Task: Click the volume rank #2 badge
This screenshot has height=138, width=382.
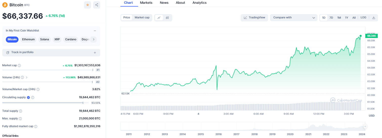Action: (98, 82)
